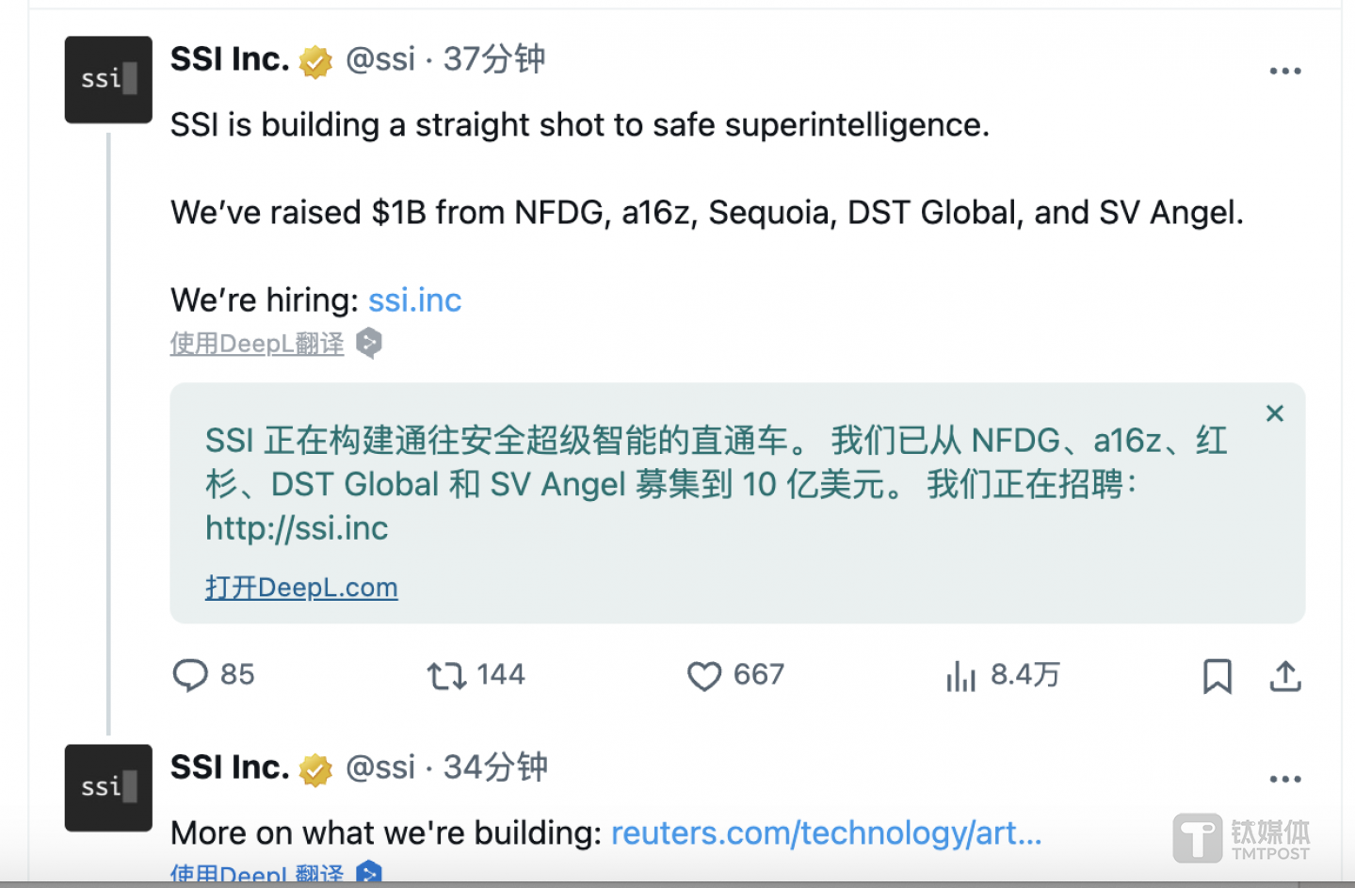This screenshot has width=1355, height=888.
Task: Share the first SSI tweet
Action: 1284,675
